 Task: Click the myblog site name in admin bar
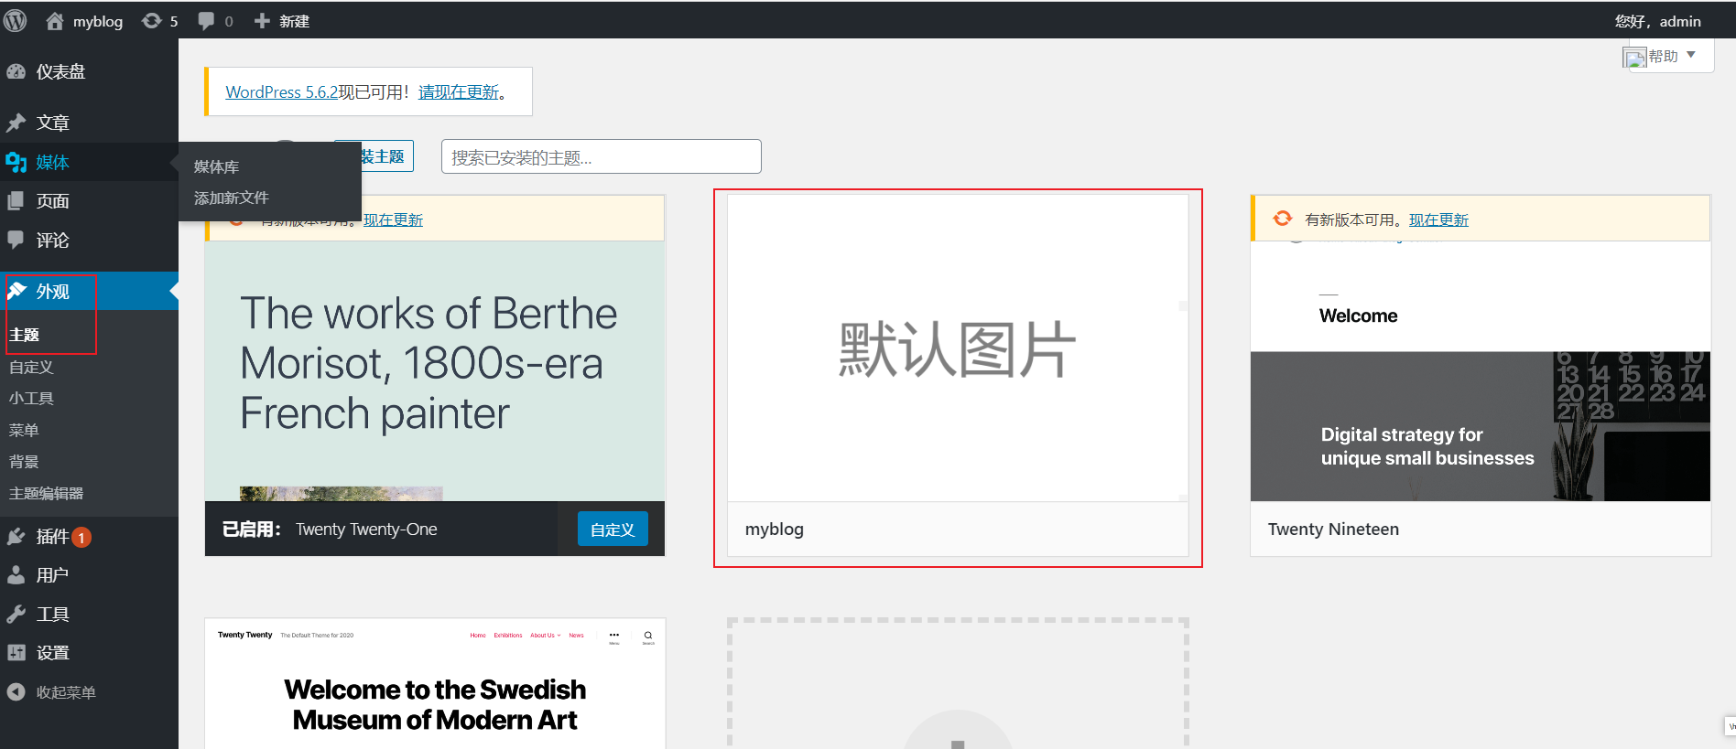(x=98, y=21)
